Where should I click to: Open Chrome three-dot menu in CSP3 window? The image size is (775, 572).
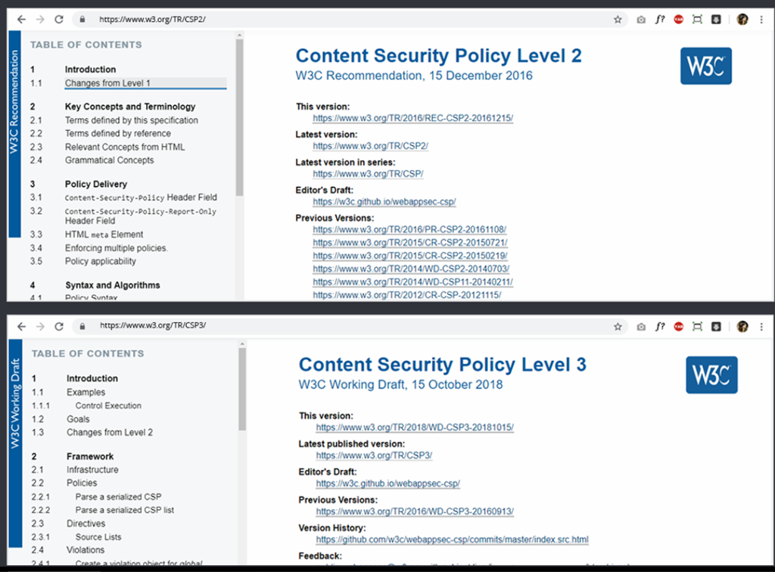pos(761,327)
